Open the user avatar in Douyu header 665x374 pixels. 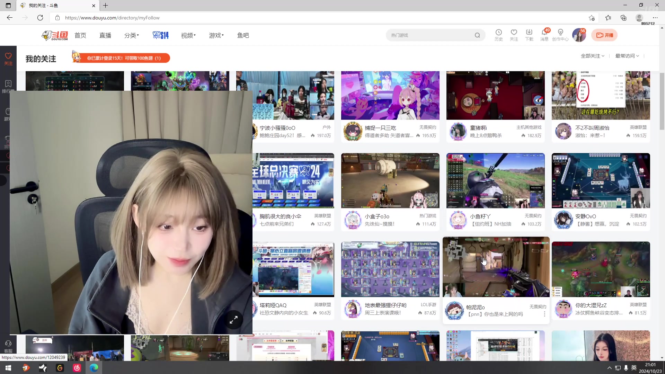(x=579, y=35)
